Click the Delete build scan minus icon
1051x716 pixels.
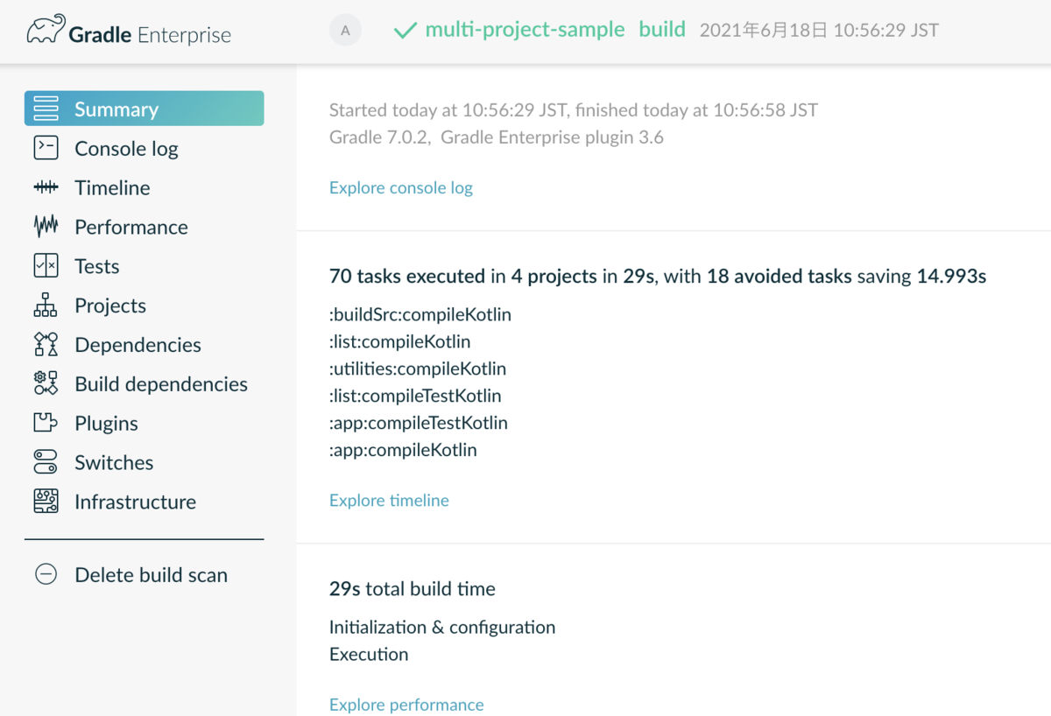pos(46,574)
